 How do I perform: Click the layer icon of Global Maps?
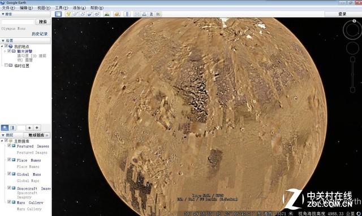[x=14, y=174]
